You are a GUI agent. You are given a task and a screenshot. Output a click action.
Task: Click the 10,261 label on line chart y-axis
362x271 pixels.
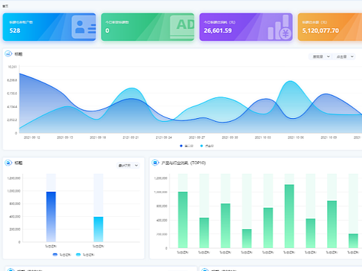point(13,67)
